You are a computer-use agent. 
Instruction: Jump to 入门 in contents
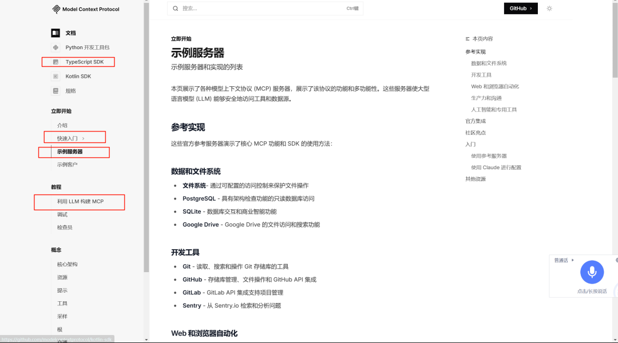pyautogui.click(x=470, y=144)
